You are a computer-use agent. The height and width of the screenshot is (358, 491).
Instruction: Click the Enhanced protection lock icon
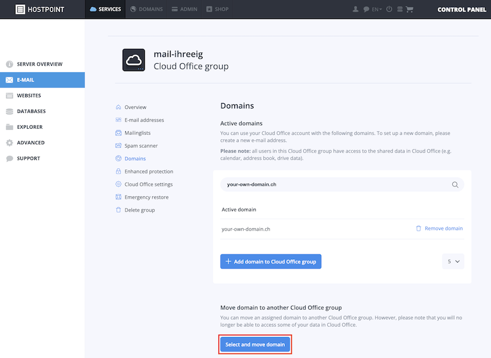click(118, 172)
